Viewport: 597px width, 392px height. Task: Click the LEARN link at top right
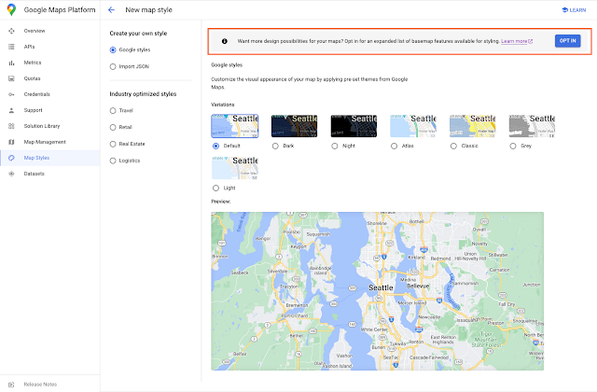[x=574, y=10]
